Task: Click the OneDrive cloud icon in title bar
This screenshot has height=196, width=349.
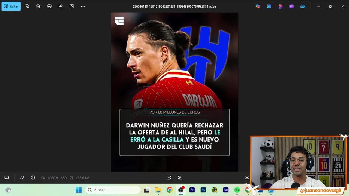Action: pos(303,6)
